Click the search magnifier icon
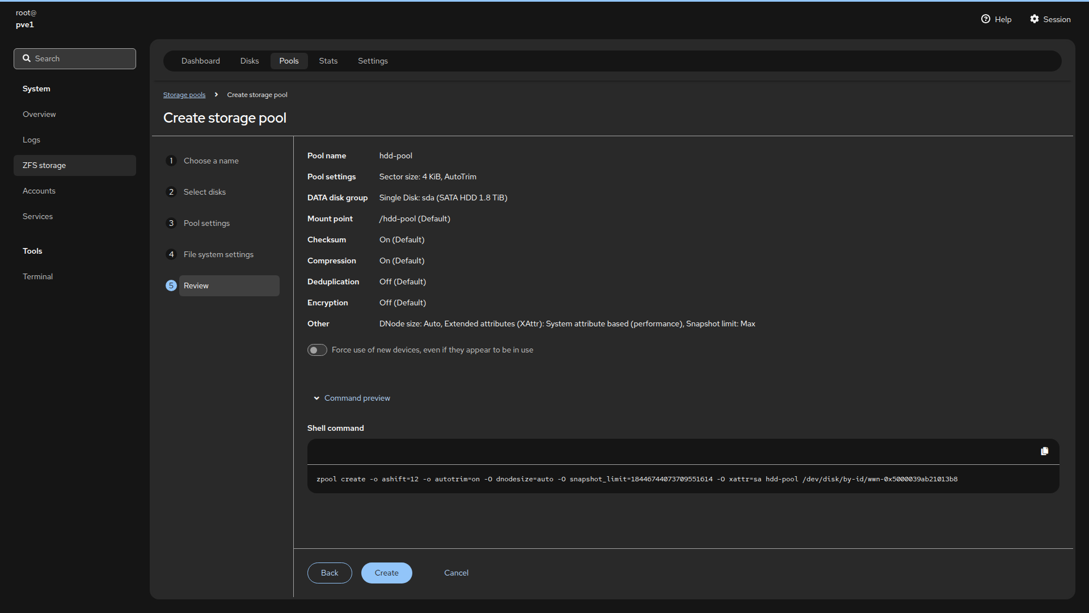Image resolution: width=1089 pixels, height=613 pixels. tap(27, 58)
